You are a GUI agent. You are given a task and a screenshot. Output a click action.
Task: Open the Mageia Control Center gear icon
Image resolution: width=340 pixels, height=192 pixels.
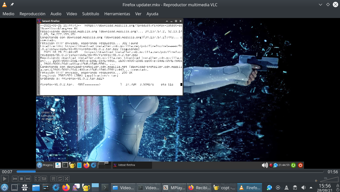(x=56, y=187)
